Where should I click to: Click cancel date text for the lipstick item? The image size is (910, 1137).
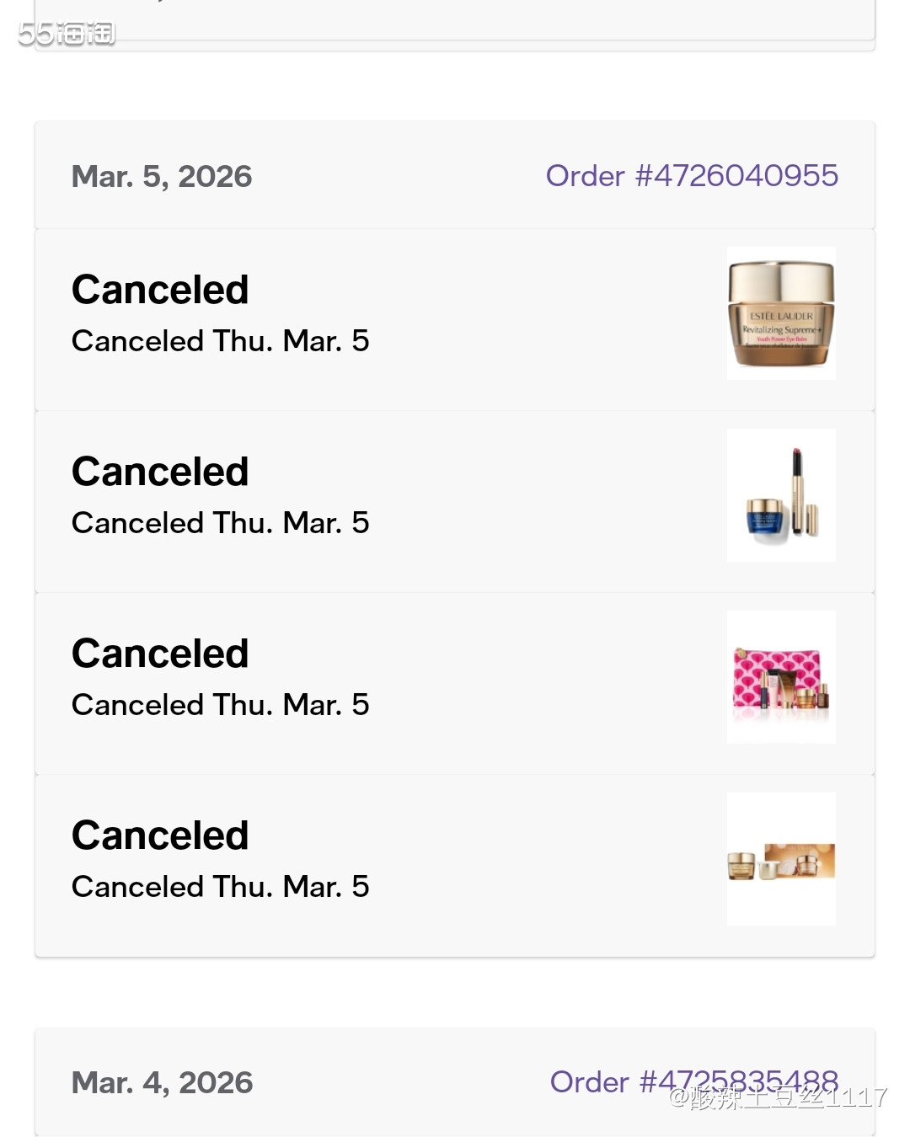pos(220,523)
